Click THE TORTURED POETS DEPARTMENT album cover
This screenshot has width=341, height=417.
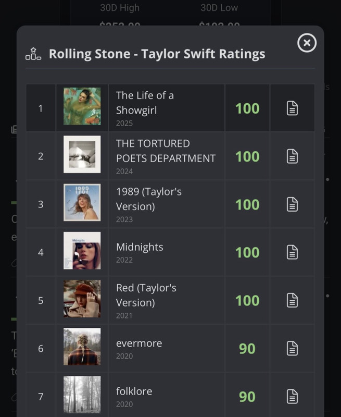click(82, 154)
